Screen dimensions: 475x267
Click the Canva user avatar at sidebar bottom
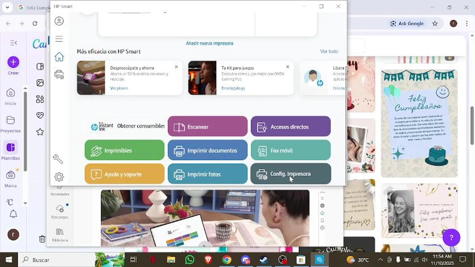pyautogui.click(x=13, y=234)
